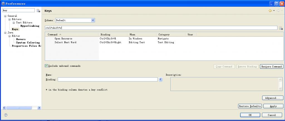
Task: Click the Preferences window title icon
Action: pos(3,3)
